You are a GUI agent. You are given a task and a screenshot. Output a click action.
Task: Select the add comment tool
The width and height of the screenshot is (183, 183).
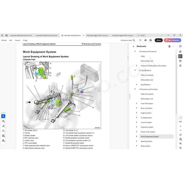[3, 121]
